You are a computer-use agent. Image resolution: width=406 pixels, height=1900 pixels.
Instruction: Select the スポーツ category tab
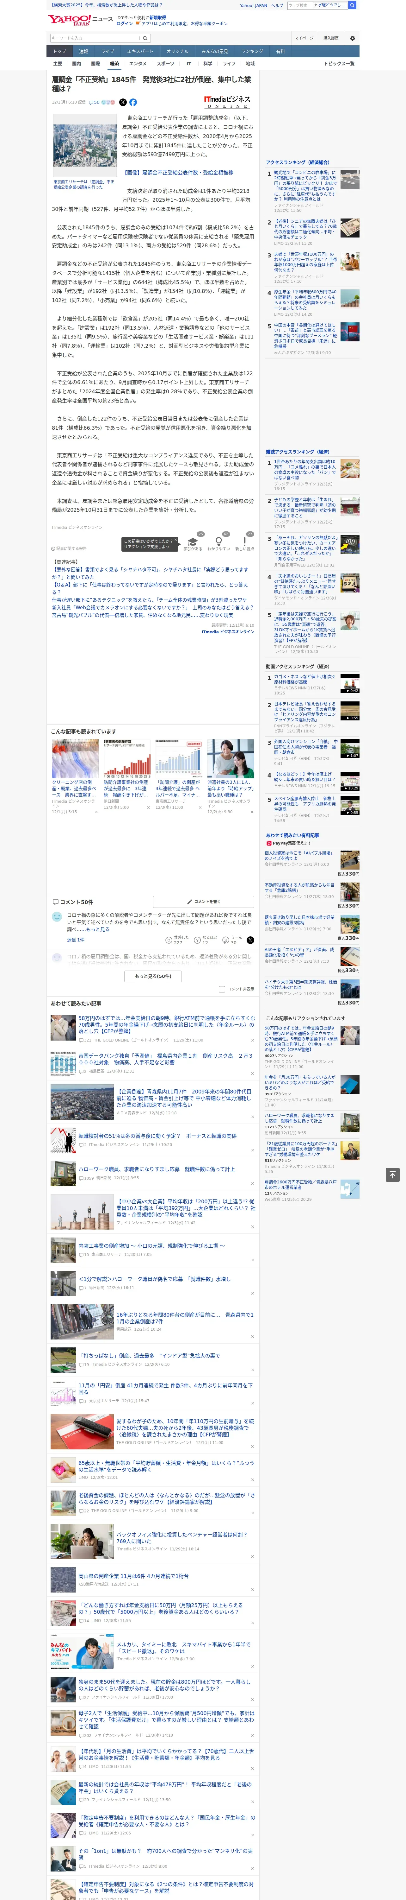(166, 64)
